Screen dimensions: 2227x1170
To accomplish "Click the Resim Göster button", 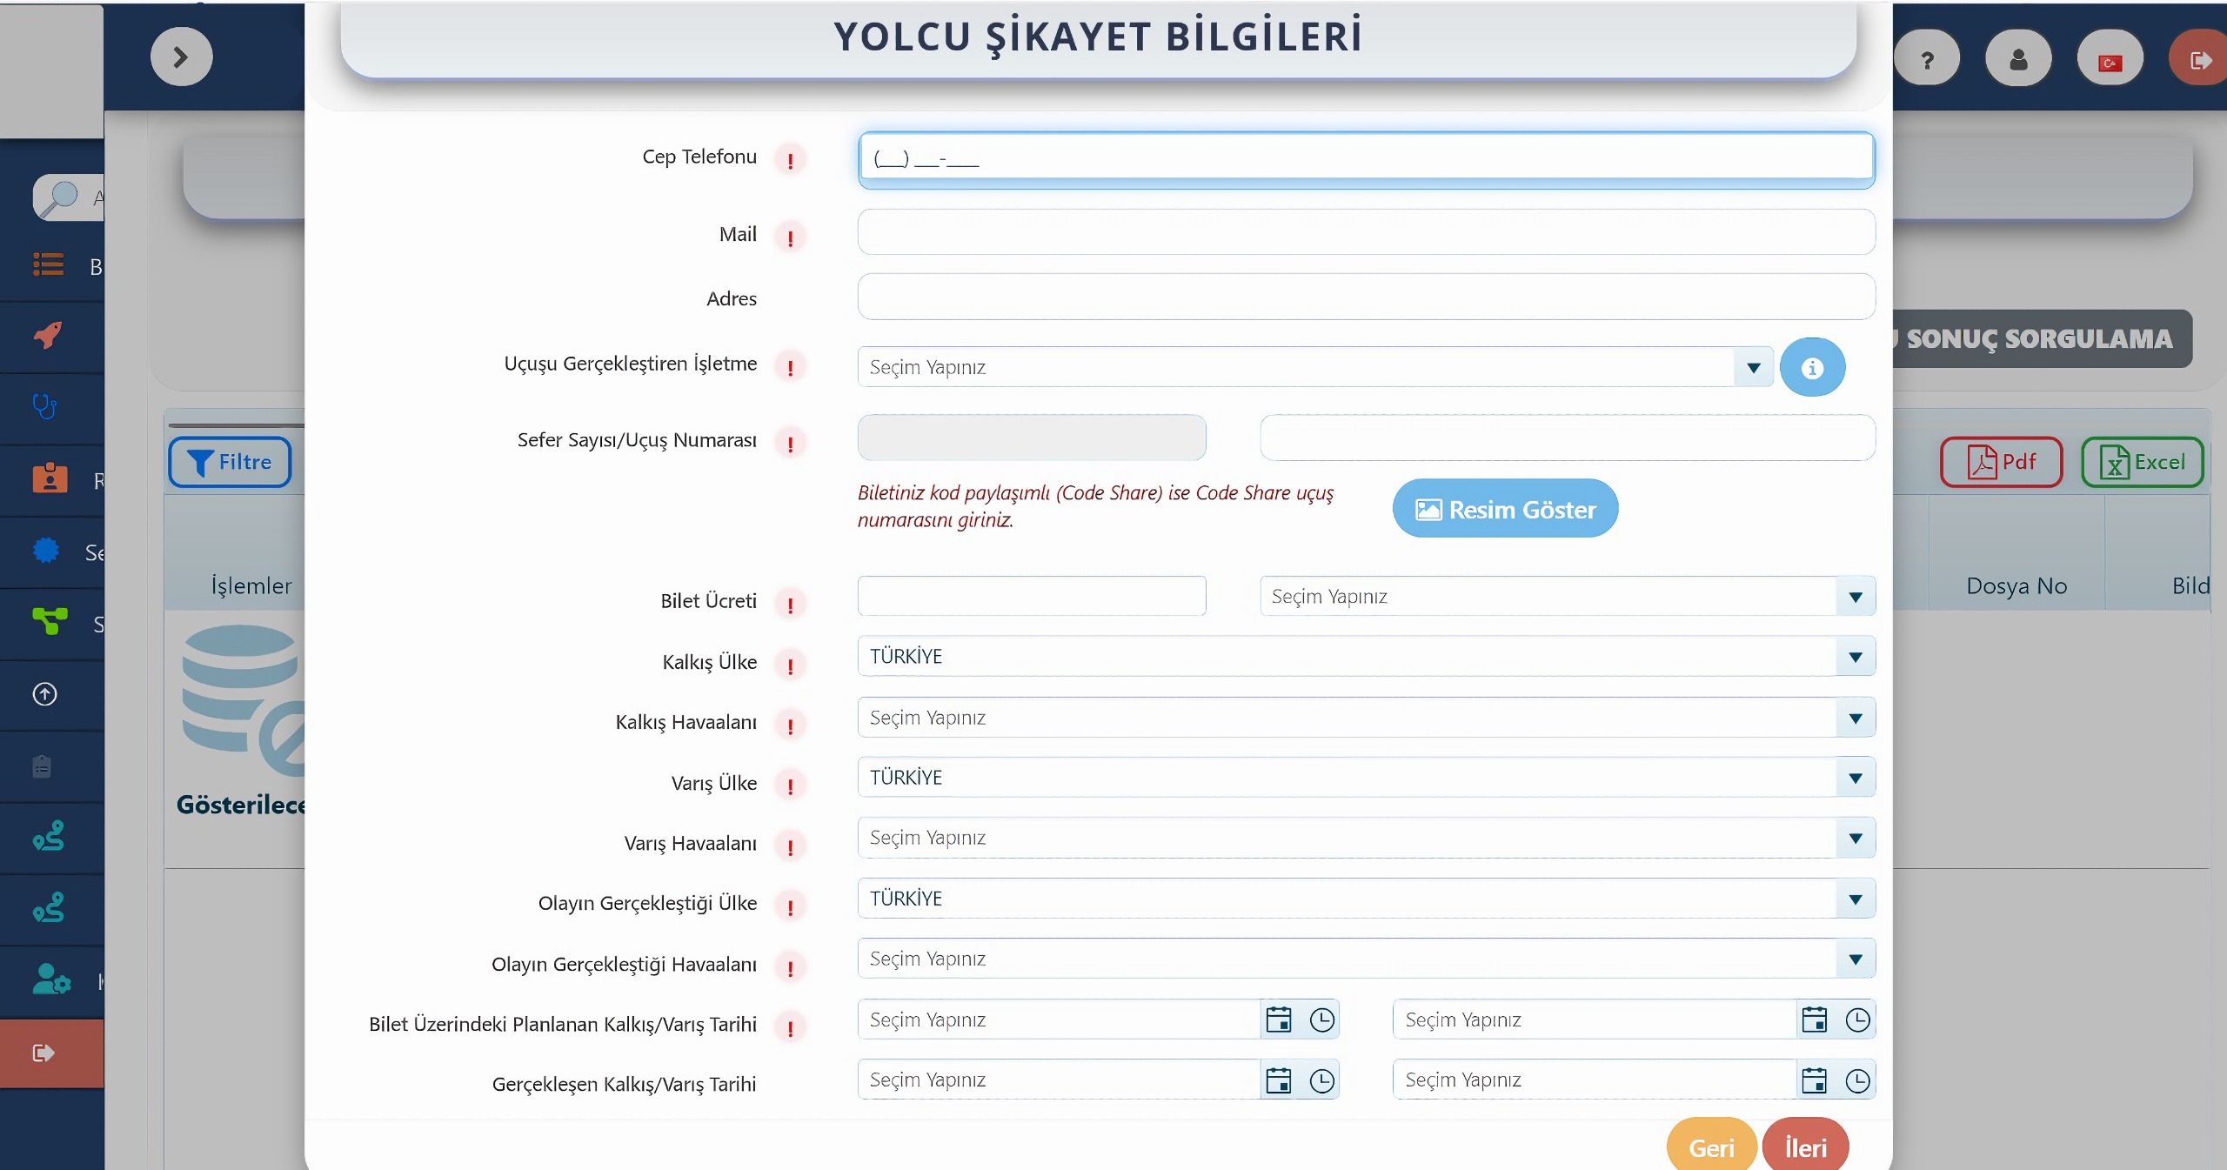I will click(1505, 509).
